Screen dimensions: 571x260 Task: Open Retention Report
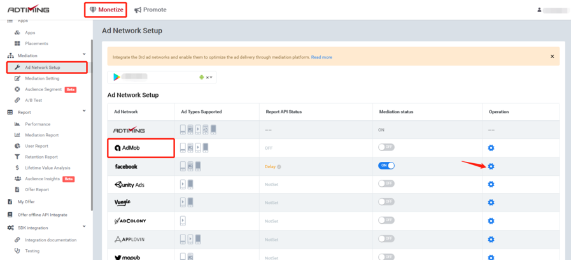(41, 157)
